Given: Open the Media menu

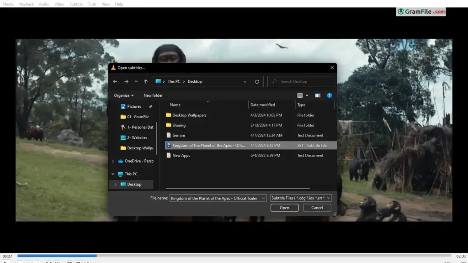Looking at the screenshot, I should (x=8, y=4).
